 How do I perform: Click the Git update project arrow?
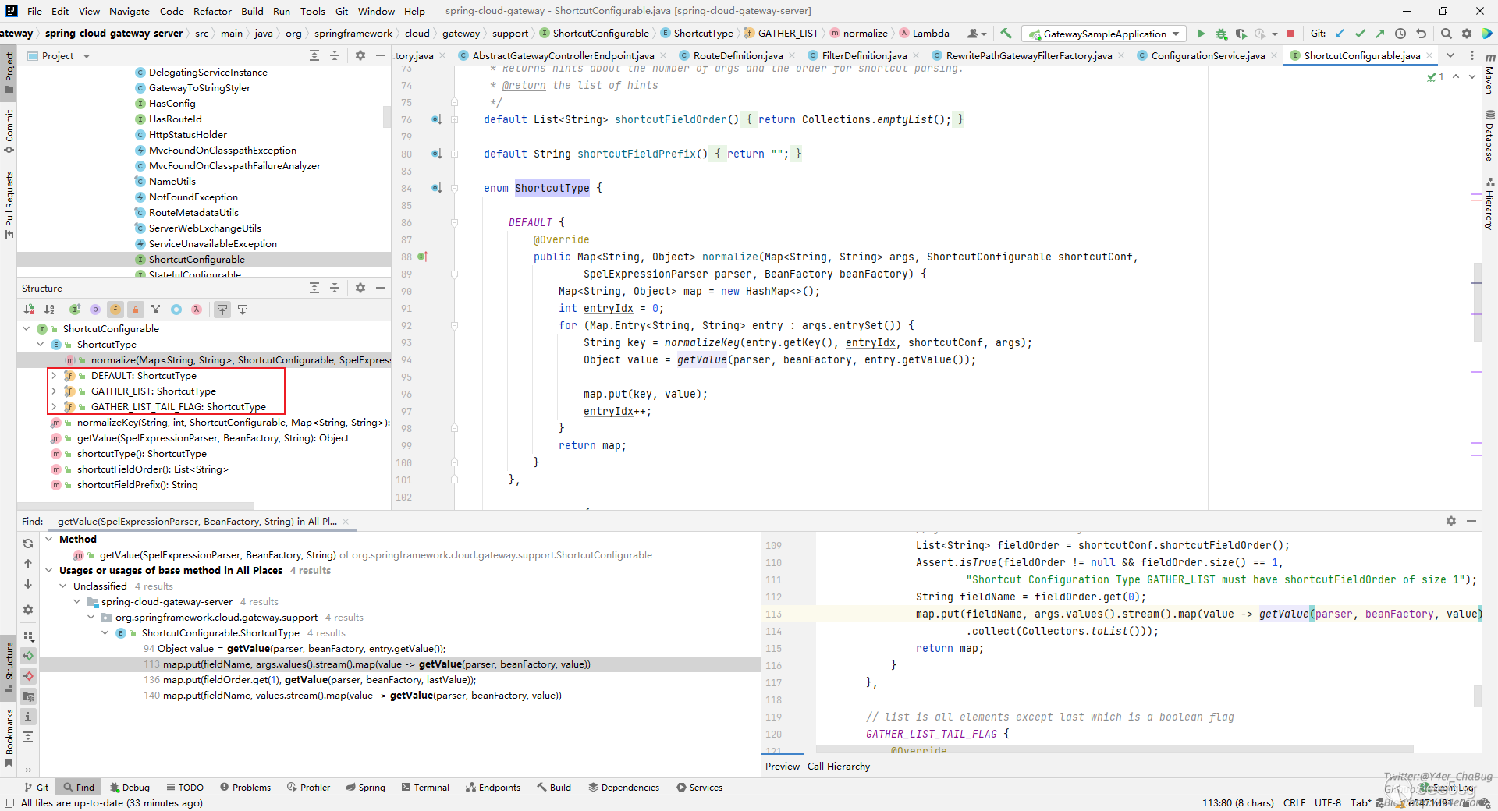coord(1340,34)
